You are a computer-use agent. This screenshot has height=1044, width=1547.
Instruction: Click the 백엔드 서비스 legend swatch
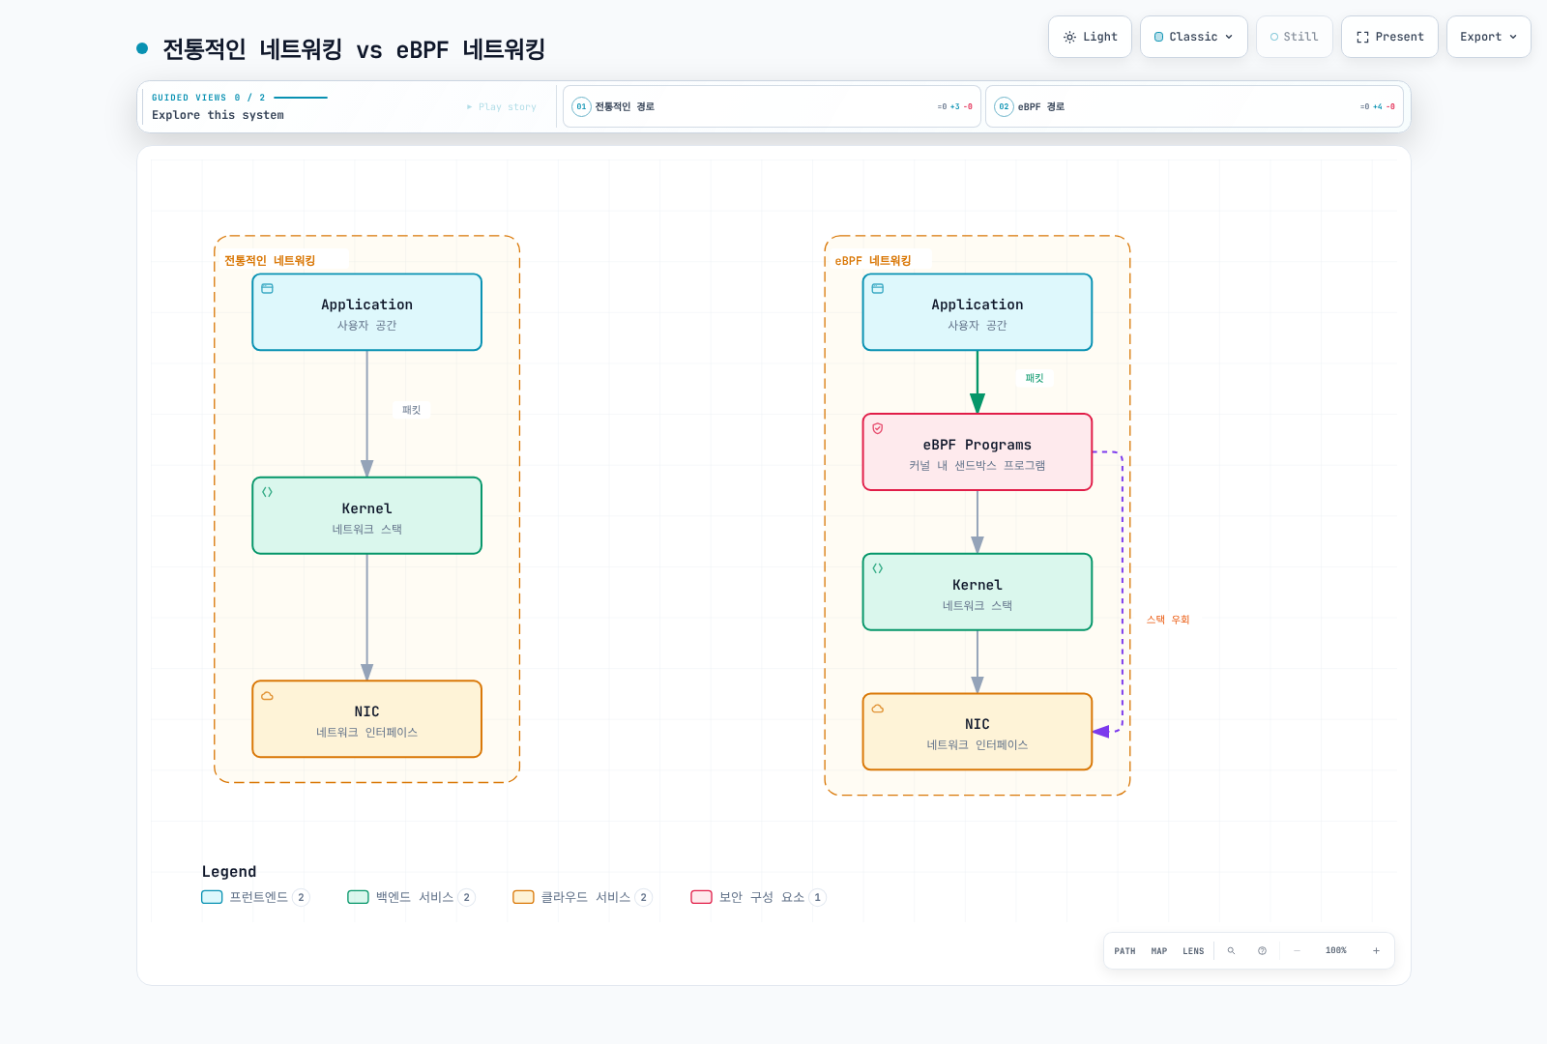pos(358,897)
